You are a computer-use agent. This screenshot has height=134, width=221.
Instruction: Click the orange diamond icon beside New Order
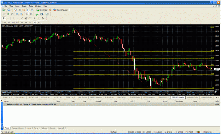click(x=50, y=10)
